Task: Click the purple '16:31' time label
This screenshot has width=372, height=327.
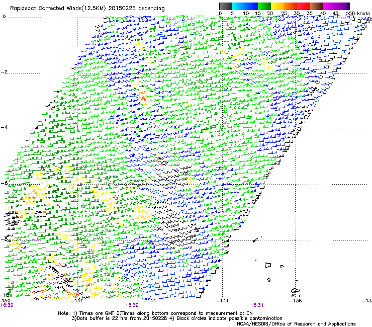Action: pos(257,305)
